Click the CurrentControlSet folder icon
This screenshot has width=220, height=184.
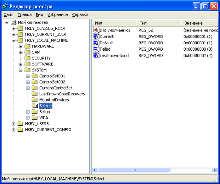(34, 88)
